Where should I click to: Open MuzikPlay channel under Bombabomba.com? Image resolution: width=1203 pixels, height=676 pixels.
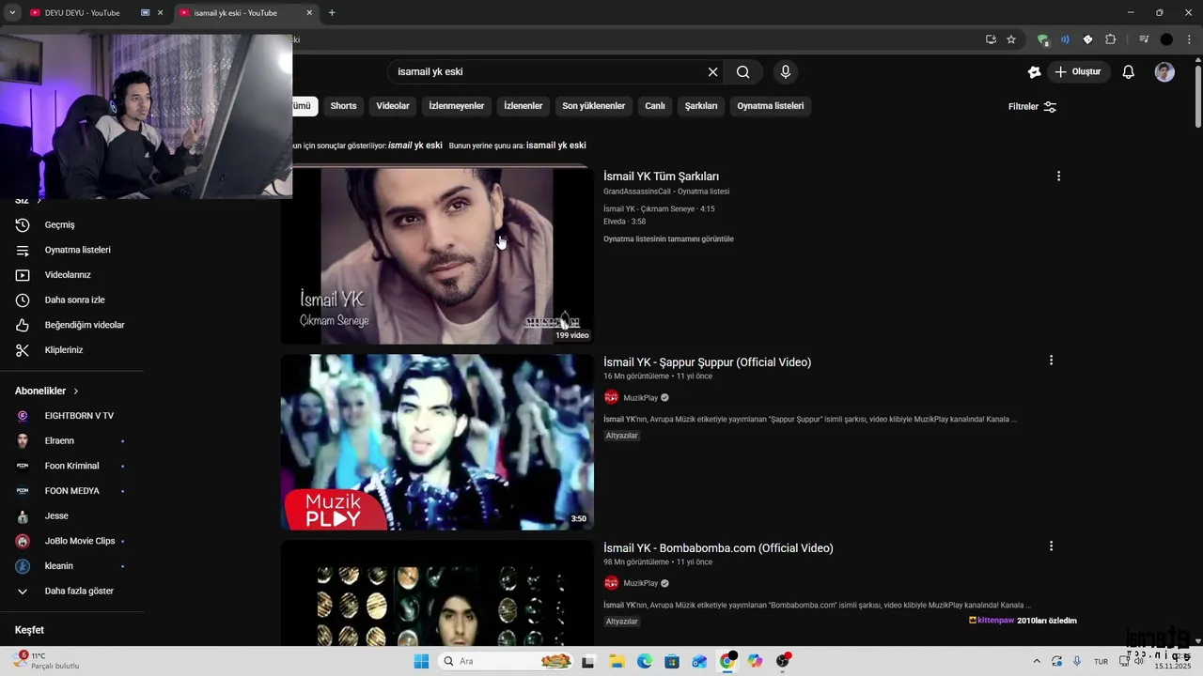[641, 583]
